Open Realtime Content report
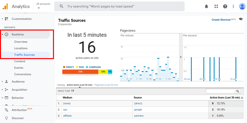Screen dimensions: 247x123 tap(20, 61)
